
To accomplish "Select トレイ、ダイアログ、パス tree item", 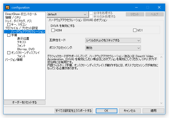I will pos(19,21).
